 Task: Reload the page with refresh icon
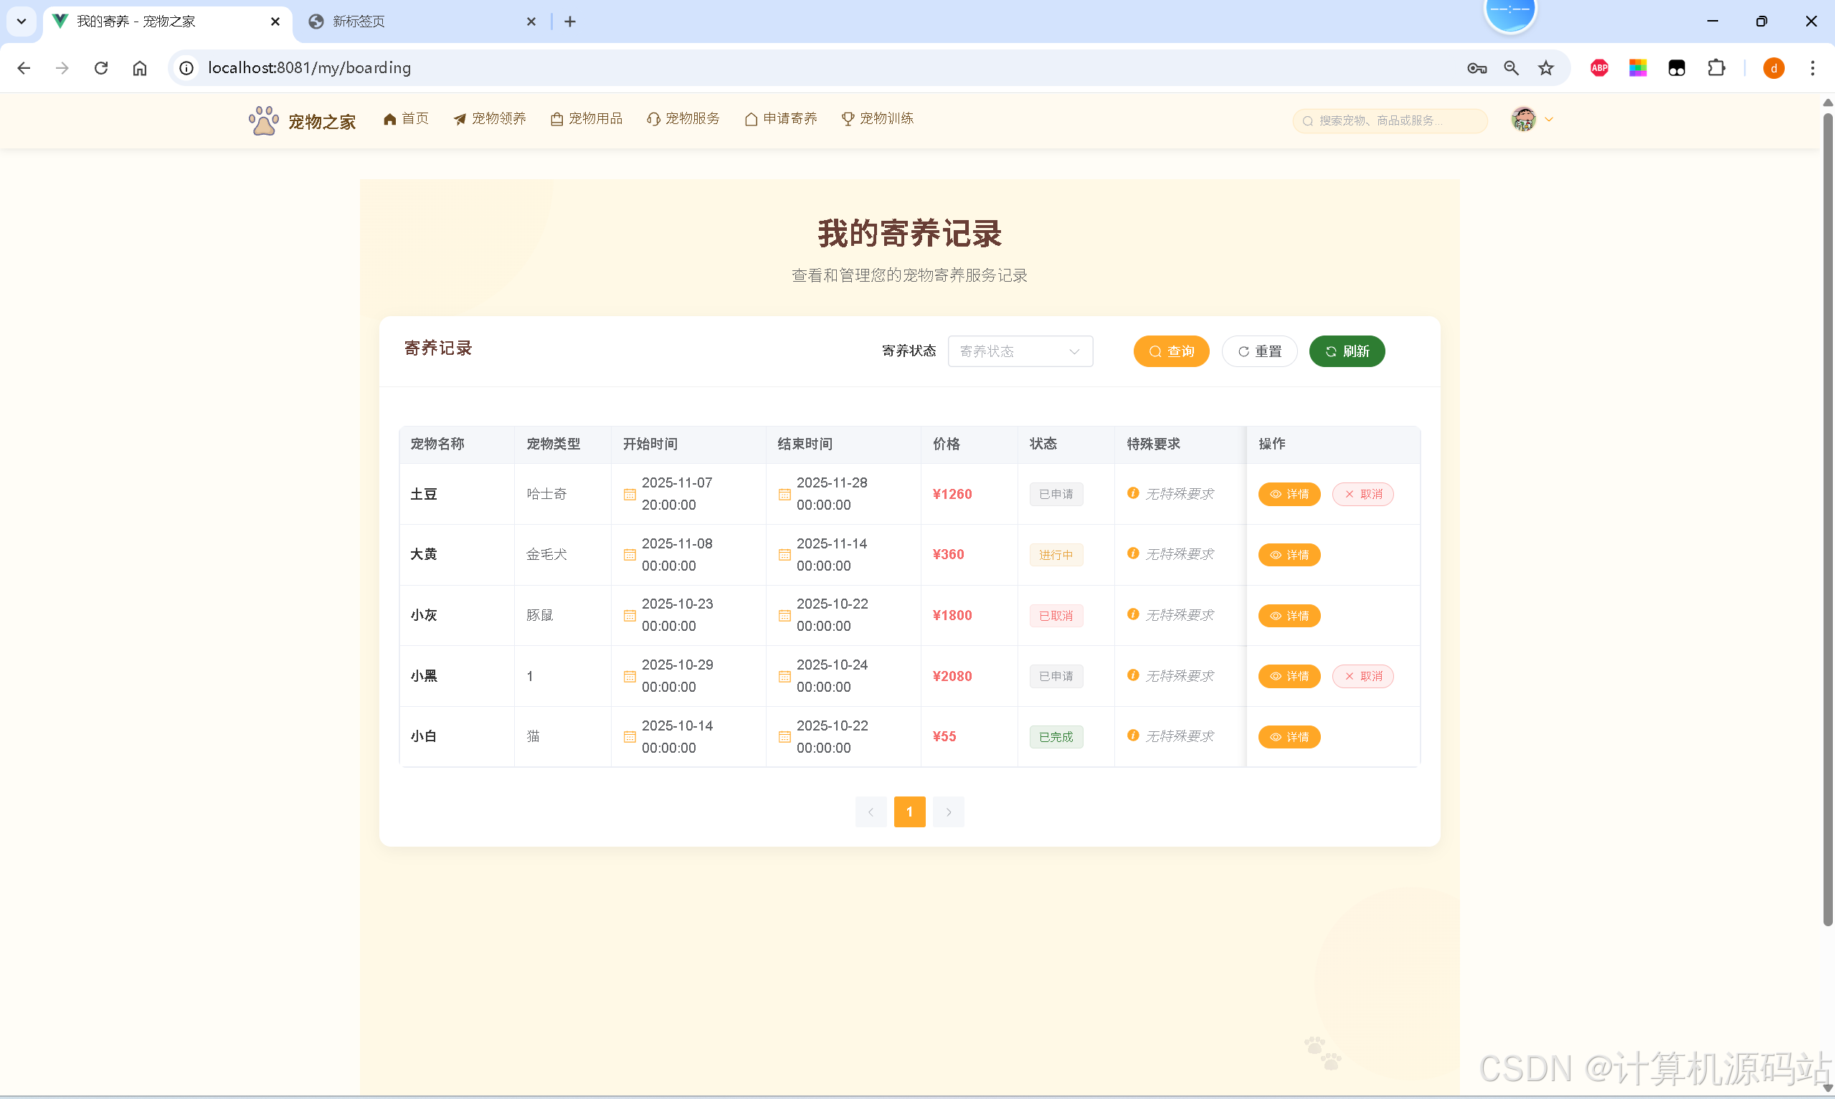[x=101, y=68]
